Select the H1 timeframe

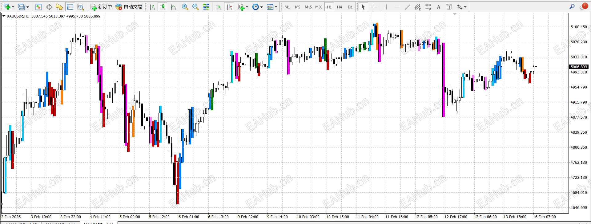pos(329,7)
